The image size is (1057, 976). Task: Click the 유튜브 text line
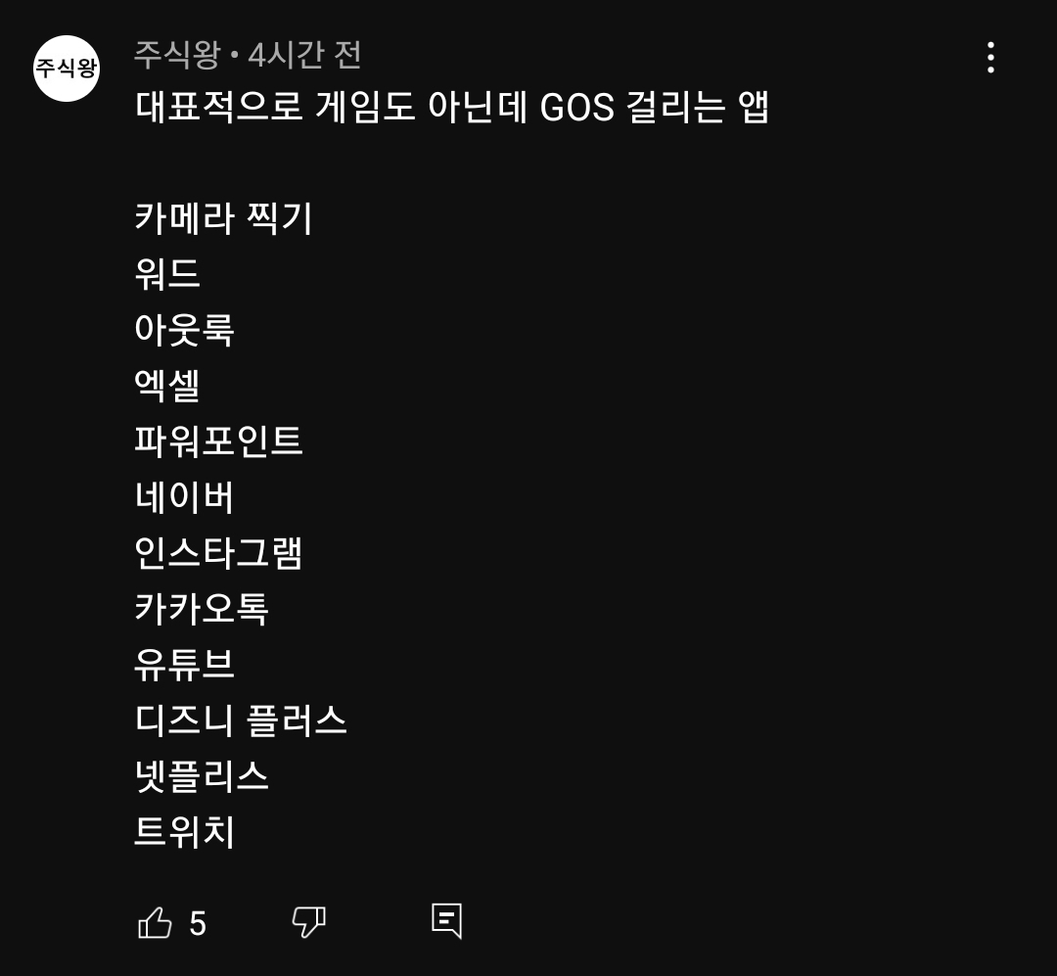tap(184, 665)
